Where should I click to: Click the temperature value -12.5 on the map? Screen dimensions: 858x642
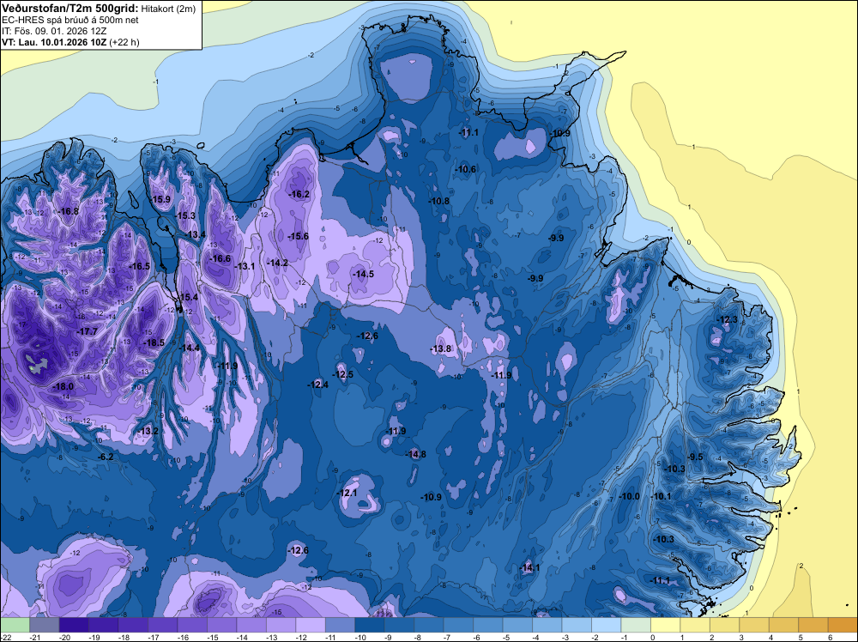[x=343, y=374]
